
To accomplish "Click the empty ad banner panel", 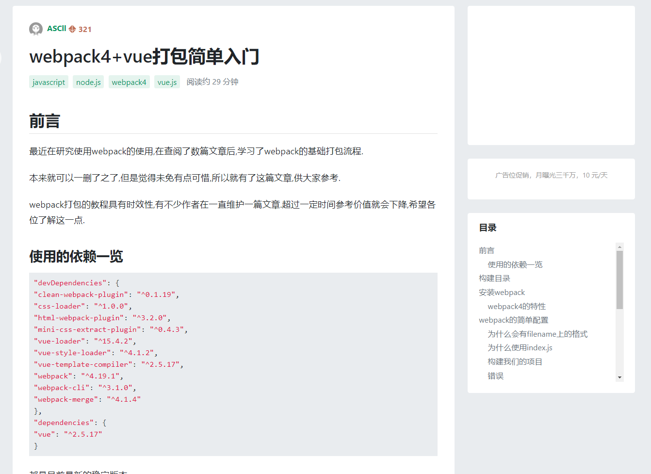I will (551, 75).
